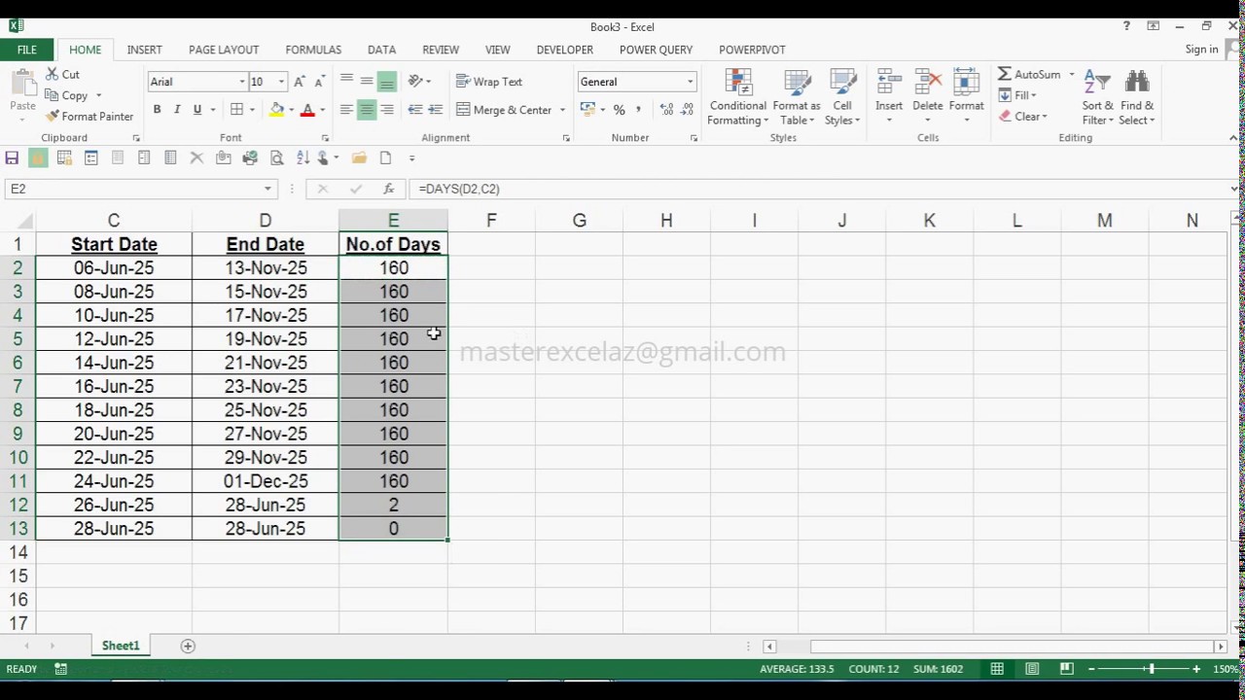Toggle Center horizontal alignment
Image resolution: width=1245 pixels, height=700 pixels.
pos(367,110)
